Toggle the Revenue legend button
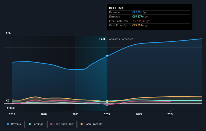 click(14, 124)
